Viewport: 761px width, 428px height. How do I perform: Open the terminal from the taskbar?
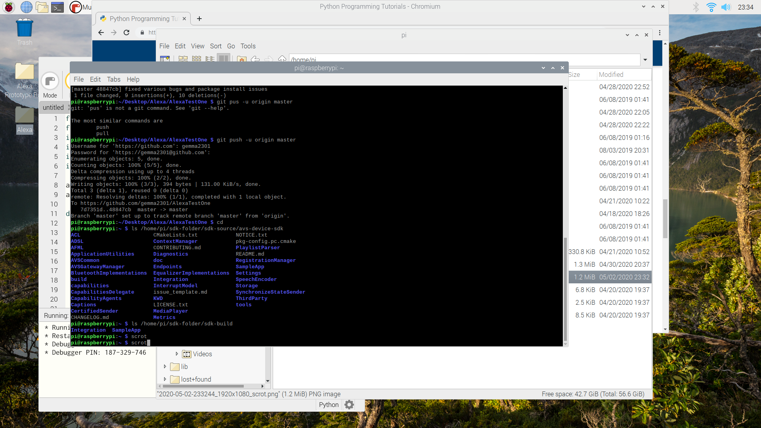[57, 7]
